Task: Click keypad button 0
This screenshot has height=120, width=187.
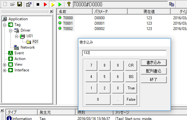Action: 98,99
